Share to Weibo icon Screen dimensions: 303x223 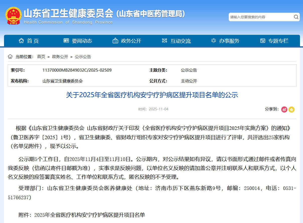tap(284, 109)
